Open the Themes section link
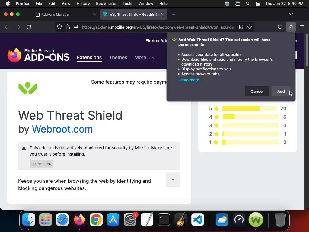The width and height of the screenshot is (309, 232). point(118,57)
